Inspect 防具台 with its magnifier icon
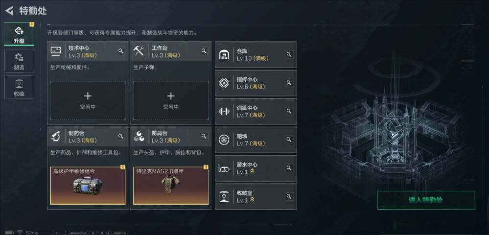The width and height of the screenshot is (489, 235). [x=204, y=137]
